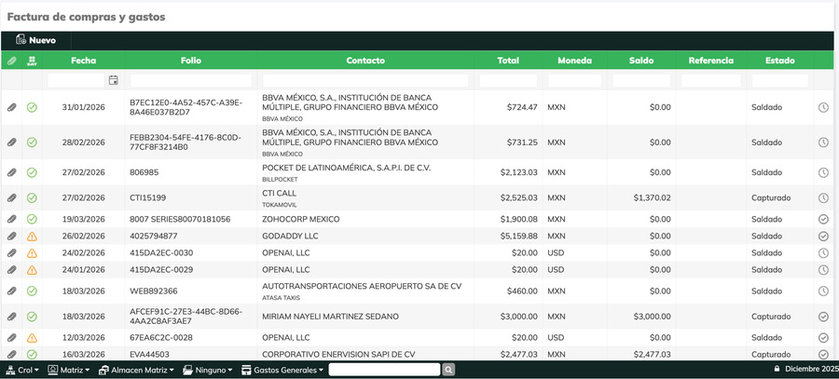839x379 pixels.
Task: Click the paperclip column header icon
Action: coord(12,61)
